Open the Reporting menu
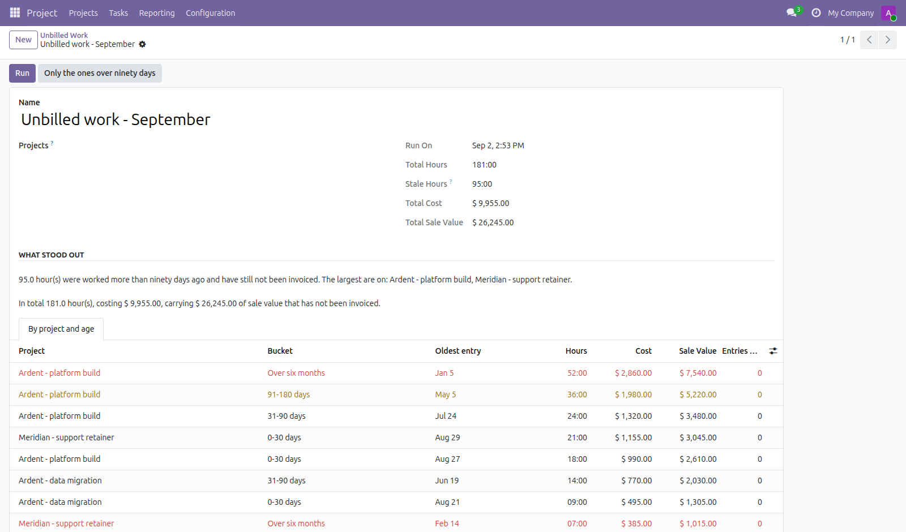 pyautogui.click(x=157, y=12)
